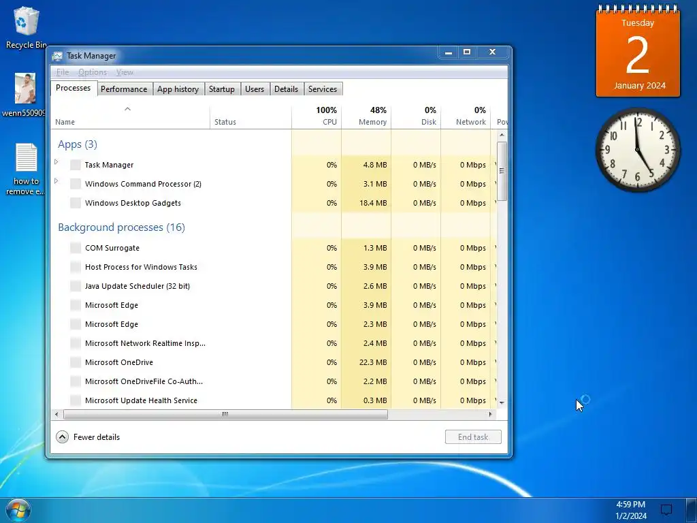Click the taskbar clock showing 4:59 PM
This screenshot has width=697, height=523.
pyautogui.click(x=631, y=510)
